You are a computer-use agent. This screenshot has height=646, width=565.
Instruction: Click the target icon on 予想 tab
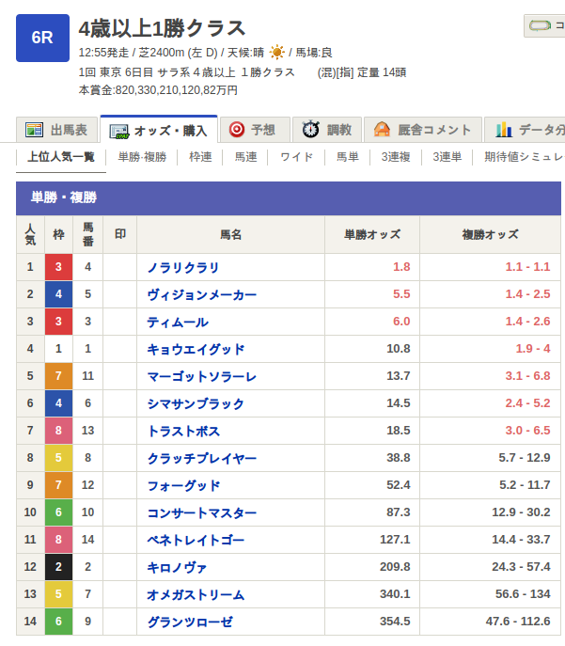pos(237,130)
